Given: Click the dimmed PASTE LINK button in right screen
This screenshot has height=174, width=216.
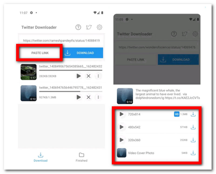Looking at the screenshot, I should click(136, 60).
